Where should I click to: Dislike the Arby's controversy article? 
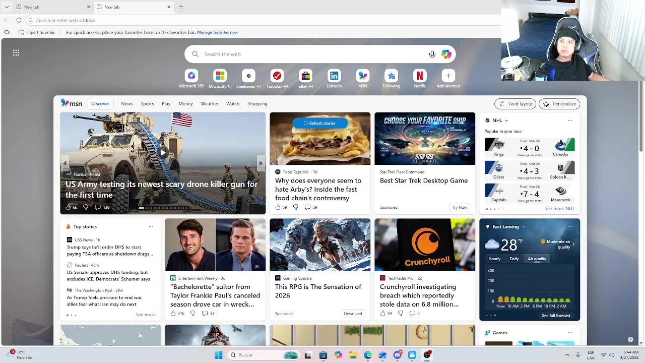[x=295, y=207]
